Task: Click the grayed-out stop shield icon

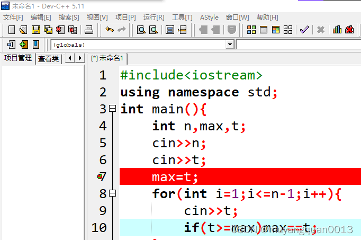Action: coord(232,30)
